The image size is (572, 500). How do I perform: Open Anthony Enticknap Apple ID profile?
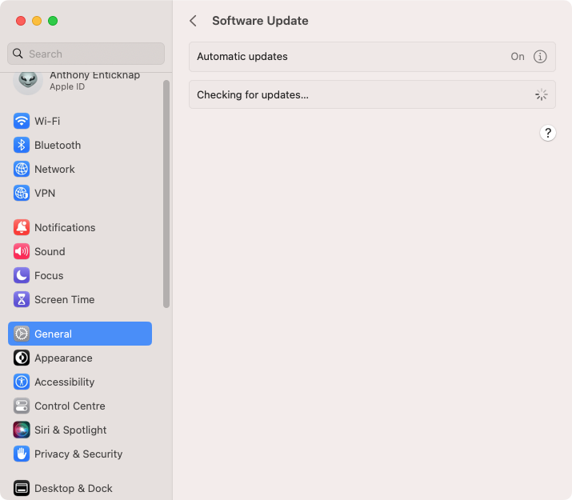tap(80, 81)
